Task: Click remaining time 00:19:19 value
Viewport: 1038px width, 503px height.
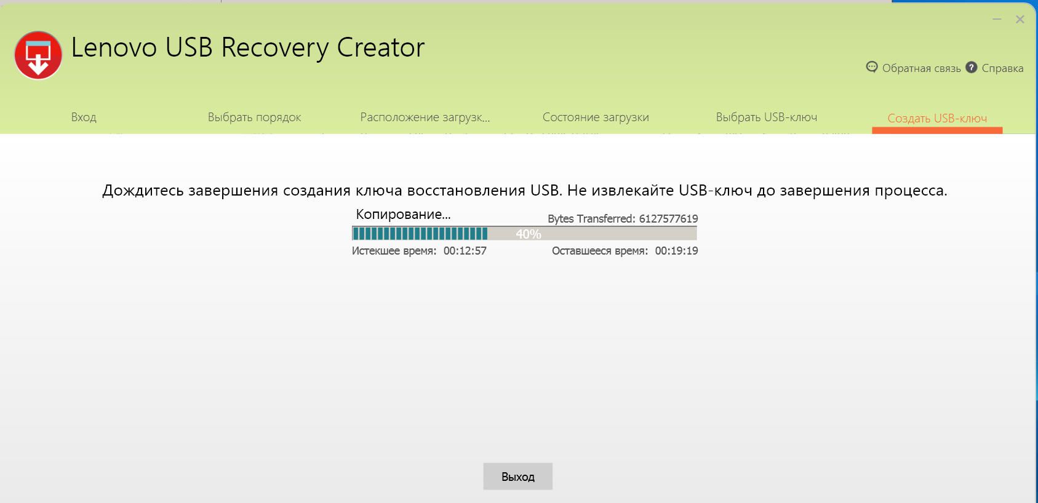Action: coord(676,251)
